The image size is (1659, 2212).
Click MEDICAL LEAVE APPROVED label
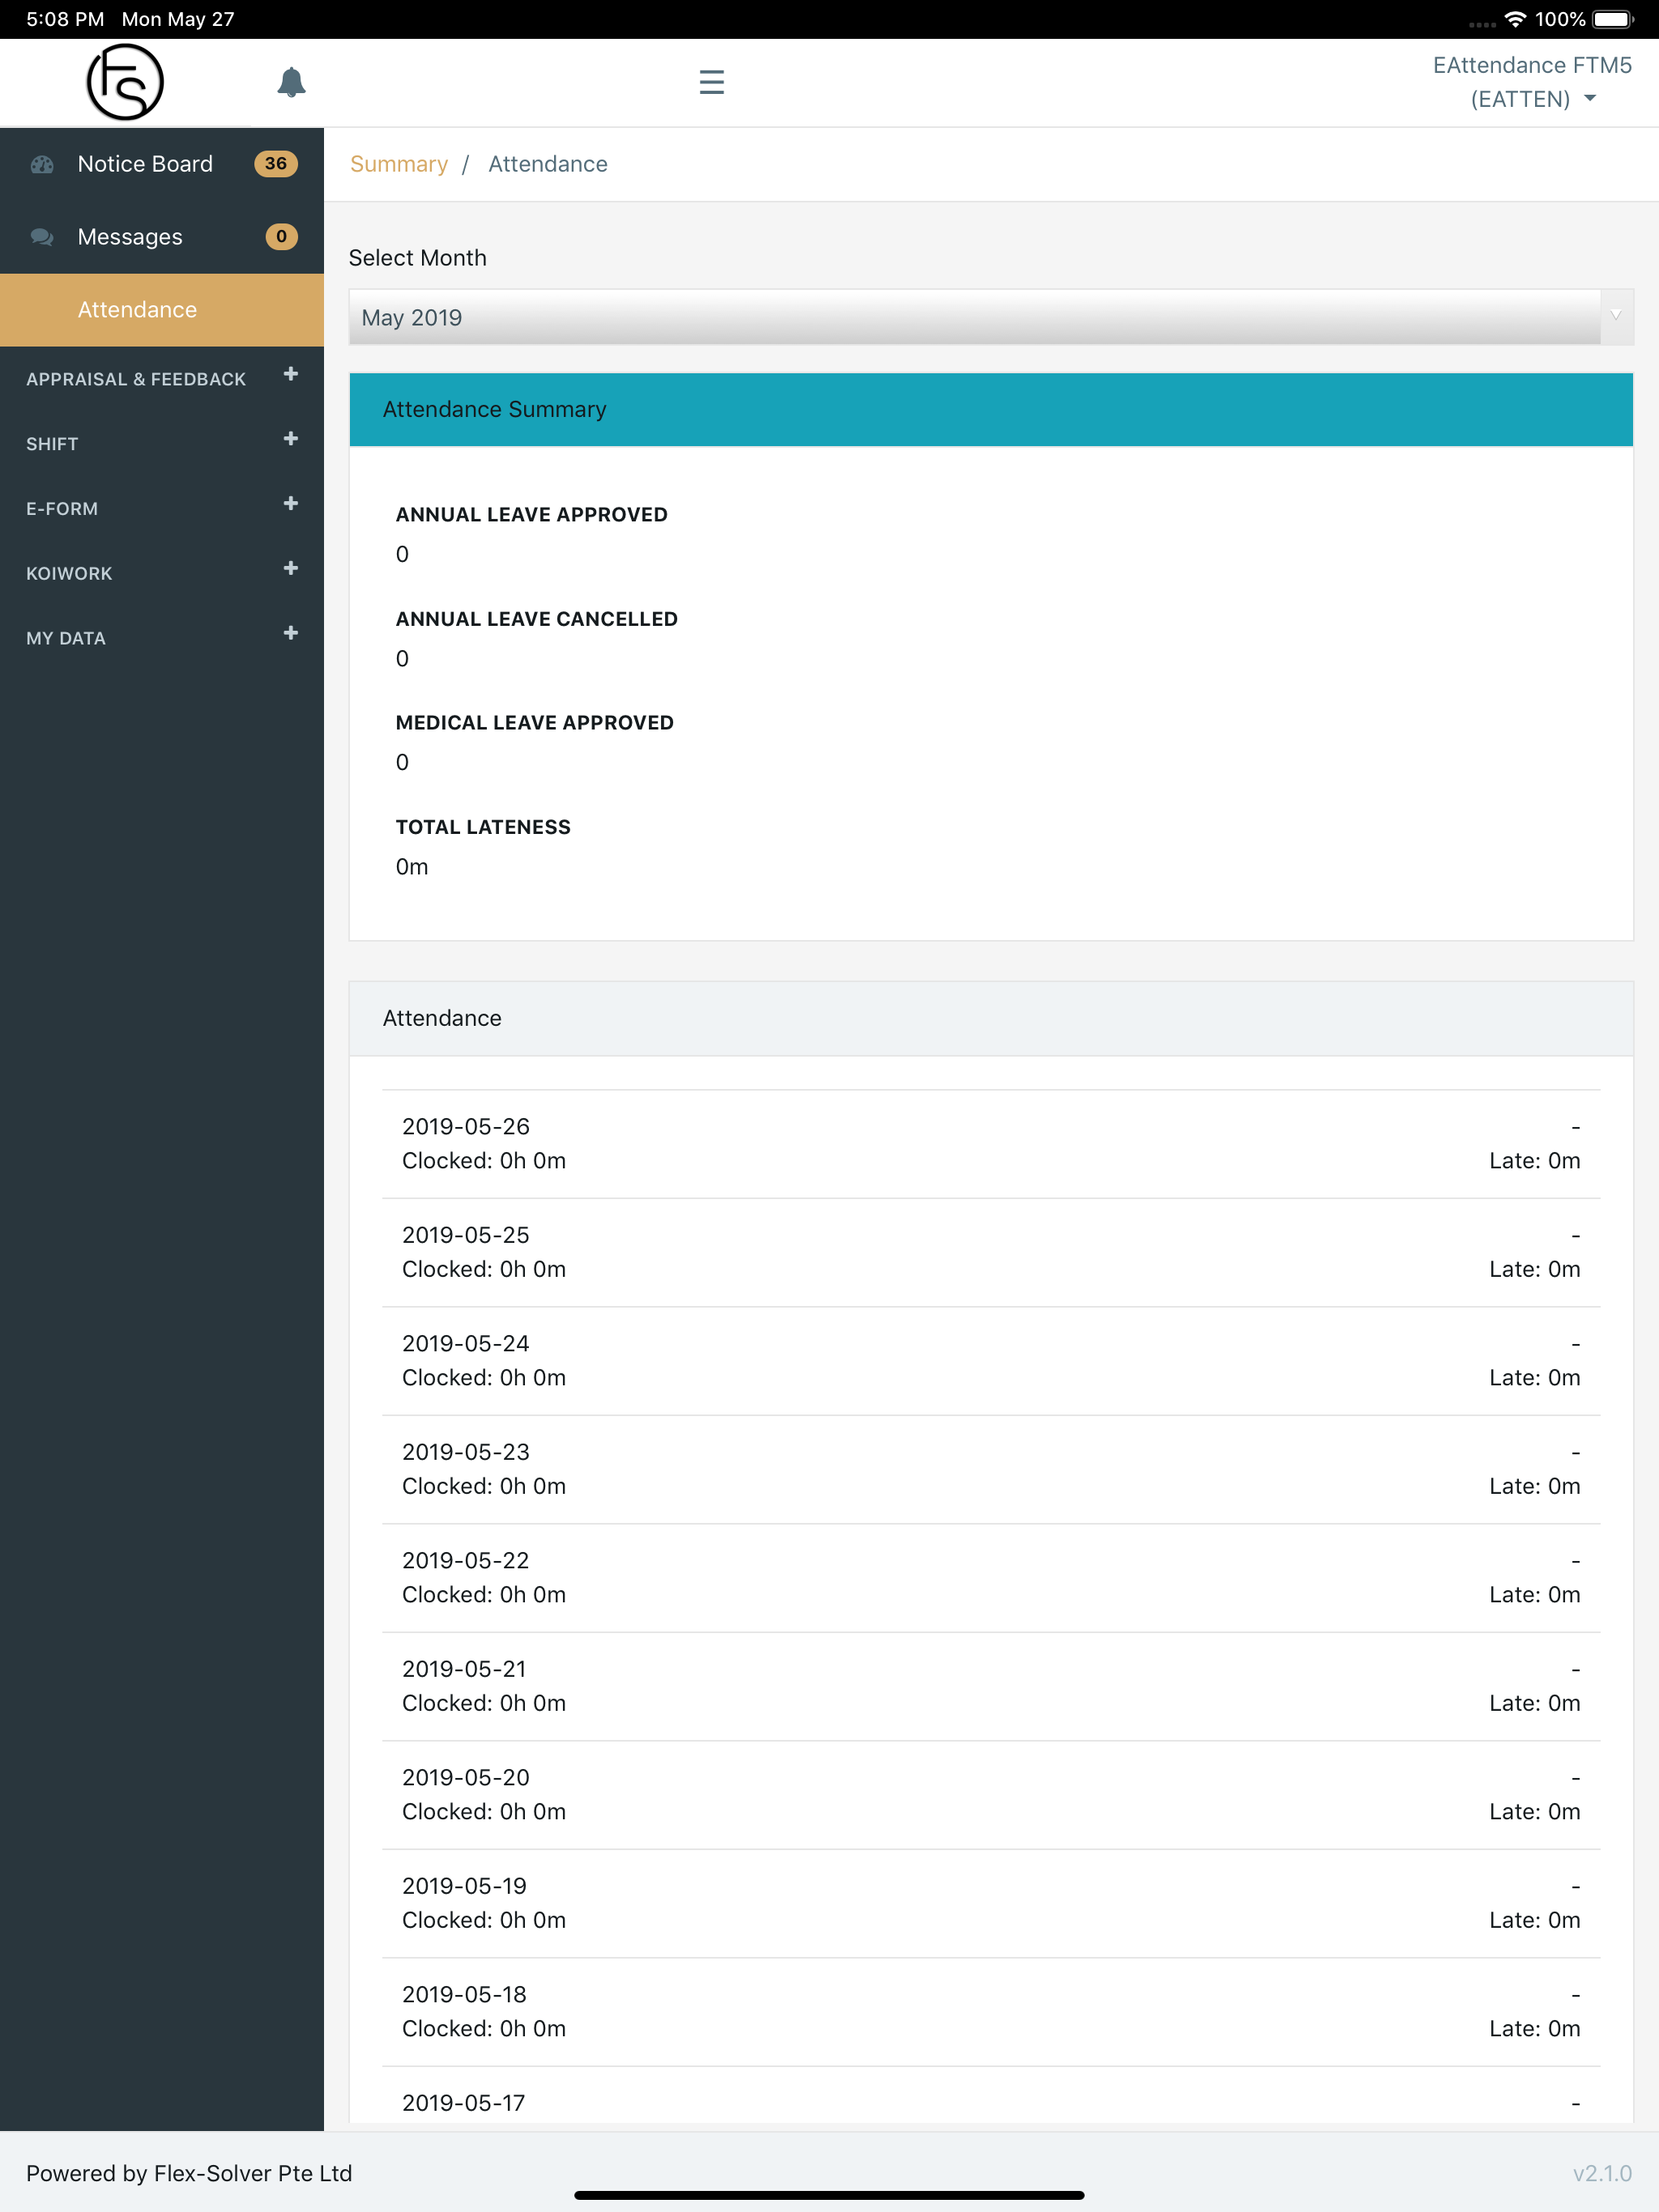point(535,723)
